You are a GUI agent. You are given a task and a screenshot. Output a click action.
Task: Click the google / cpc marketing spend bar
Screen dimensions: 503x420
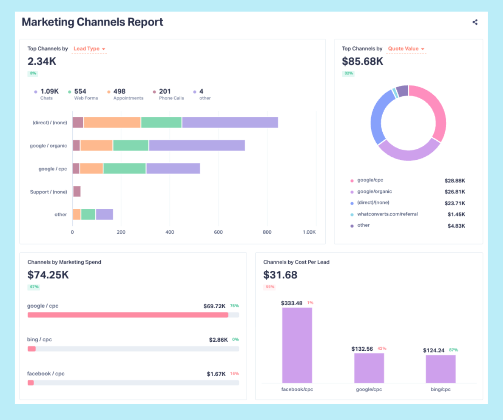128,315
